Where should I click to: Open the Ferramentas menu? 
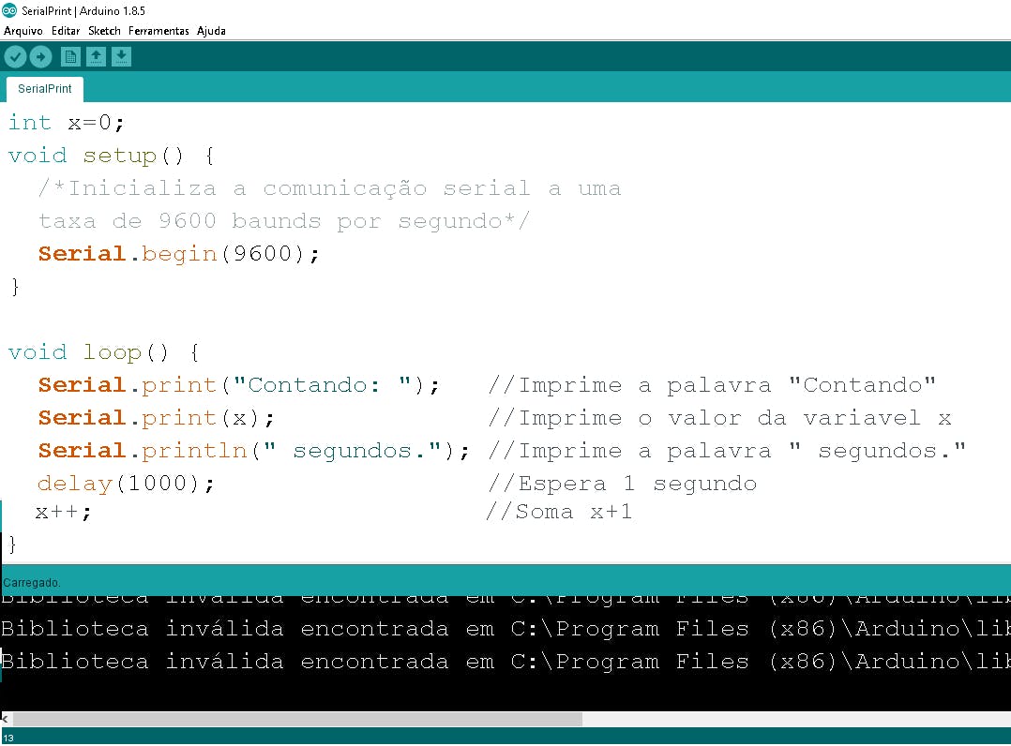158,30
